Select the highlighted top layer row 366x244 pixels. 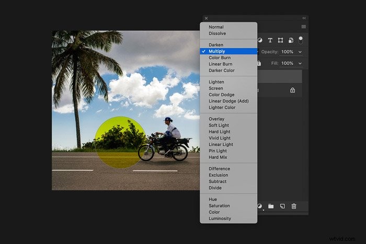coord(280,76)
